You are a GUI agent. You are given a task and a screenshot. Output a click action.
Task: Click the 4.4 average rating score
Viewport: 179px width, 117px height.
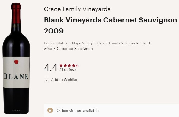[x=51, y=67]
